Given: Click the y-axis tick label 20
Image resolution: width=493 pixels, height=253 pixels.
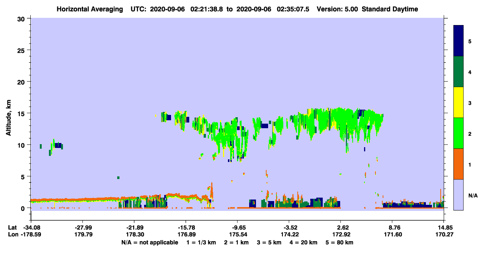Looking at the screenshot, I should pyautogui.click(x=22, y=82).
